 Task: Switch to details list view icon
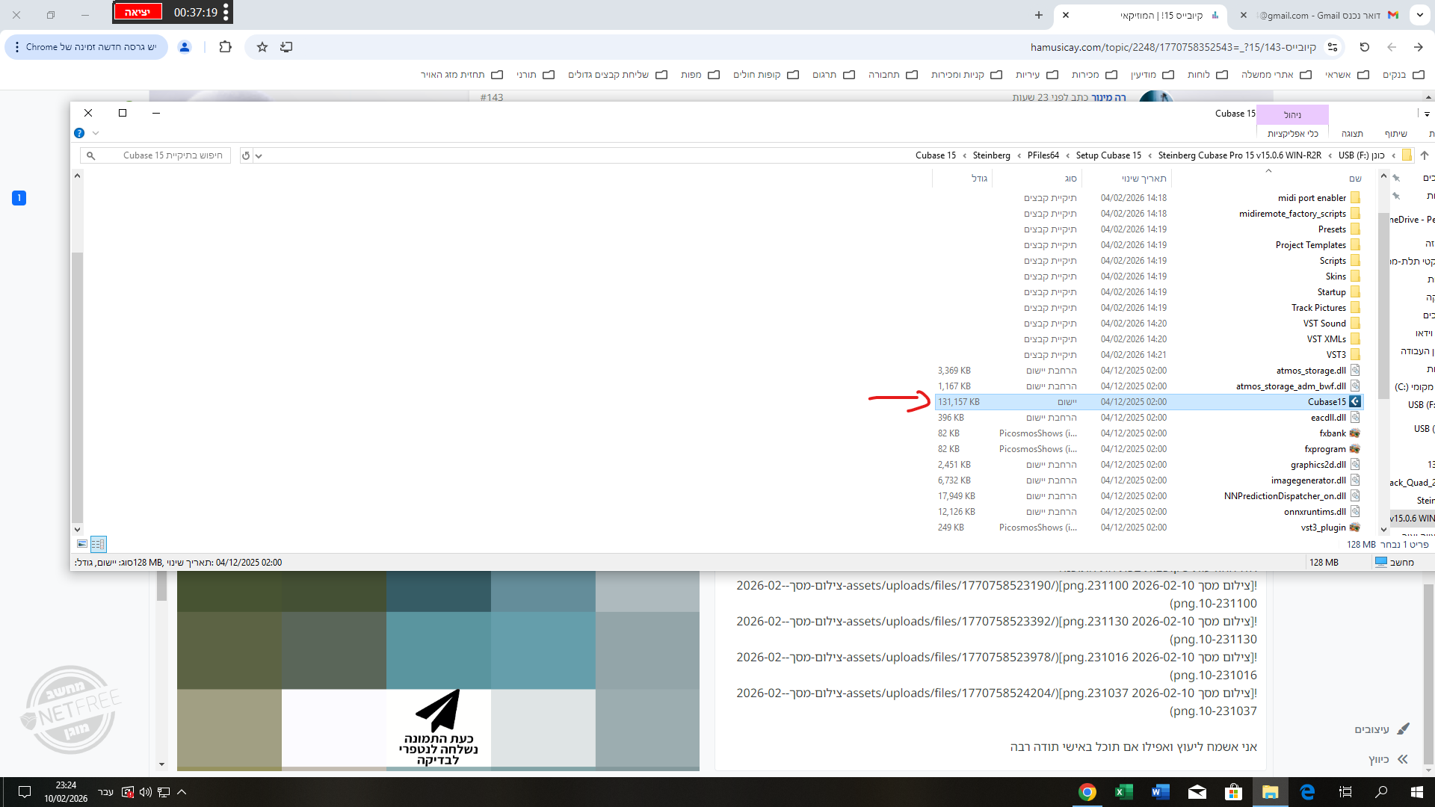pyautogui.click(x=98, y=544)
